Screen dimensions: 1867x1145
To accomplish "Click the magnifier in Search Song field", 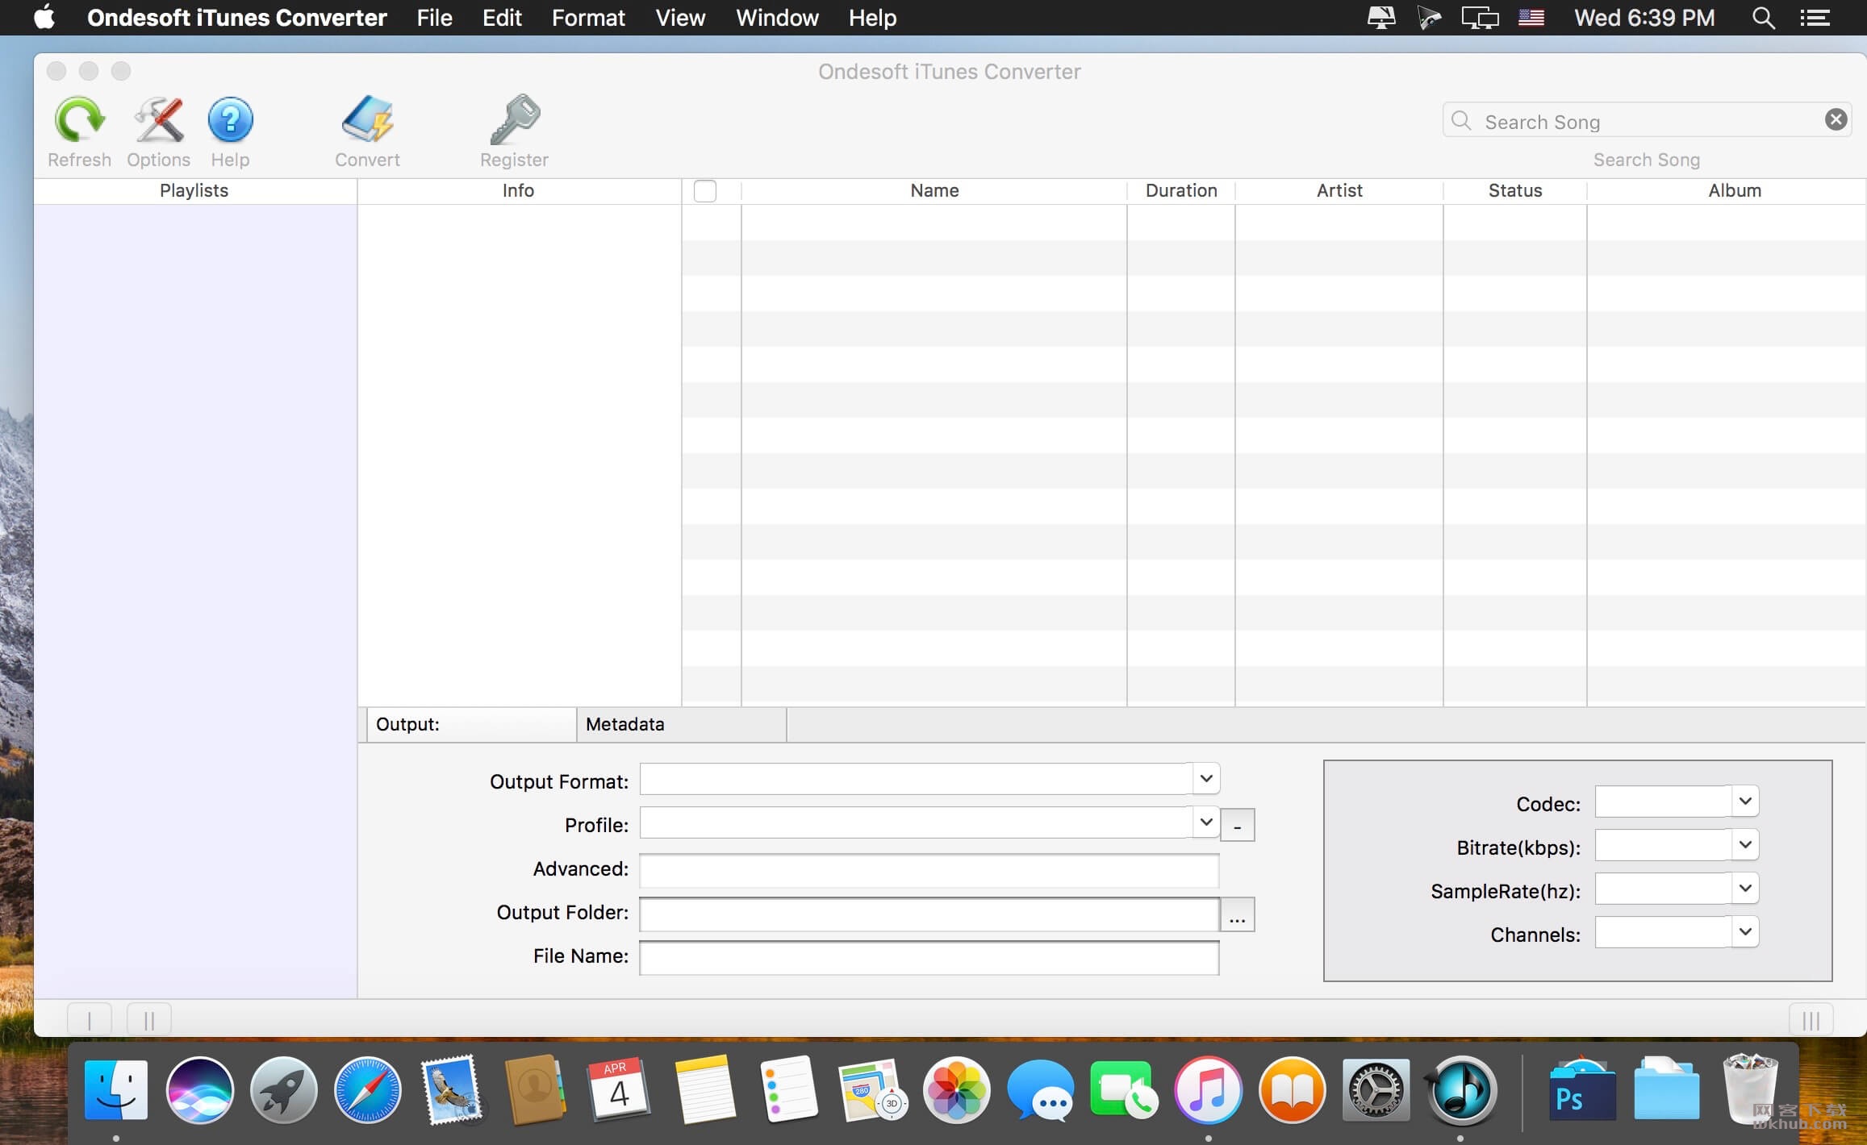I will (x=1461, y=121).
